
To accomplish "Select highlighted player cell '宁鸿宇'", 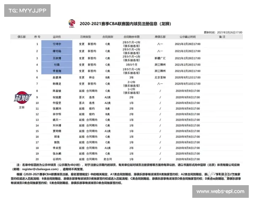I will (57, 44).
